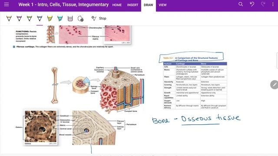278x156 pixels.
Task: Tap the floating pen button on right edge
Action: coord(274,84)
